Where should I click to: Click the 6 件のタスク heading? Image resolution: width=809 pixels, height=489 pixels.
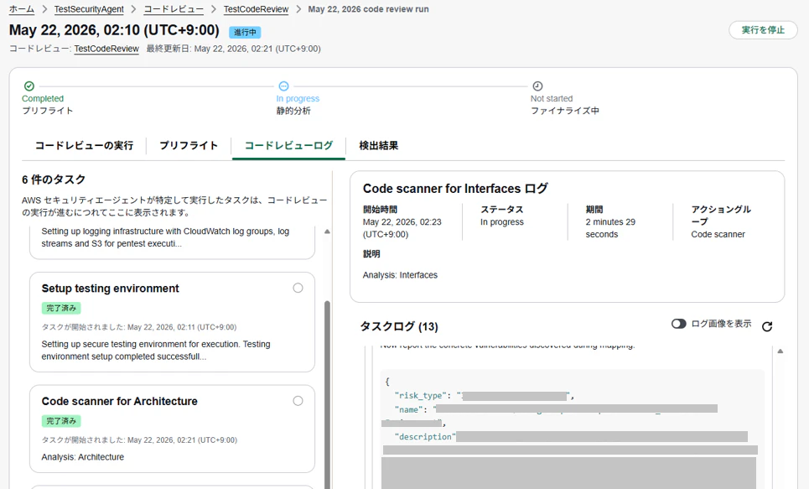pyautogui.click(x=53, y=179)
